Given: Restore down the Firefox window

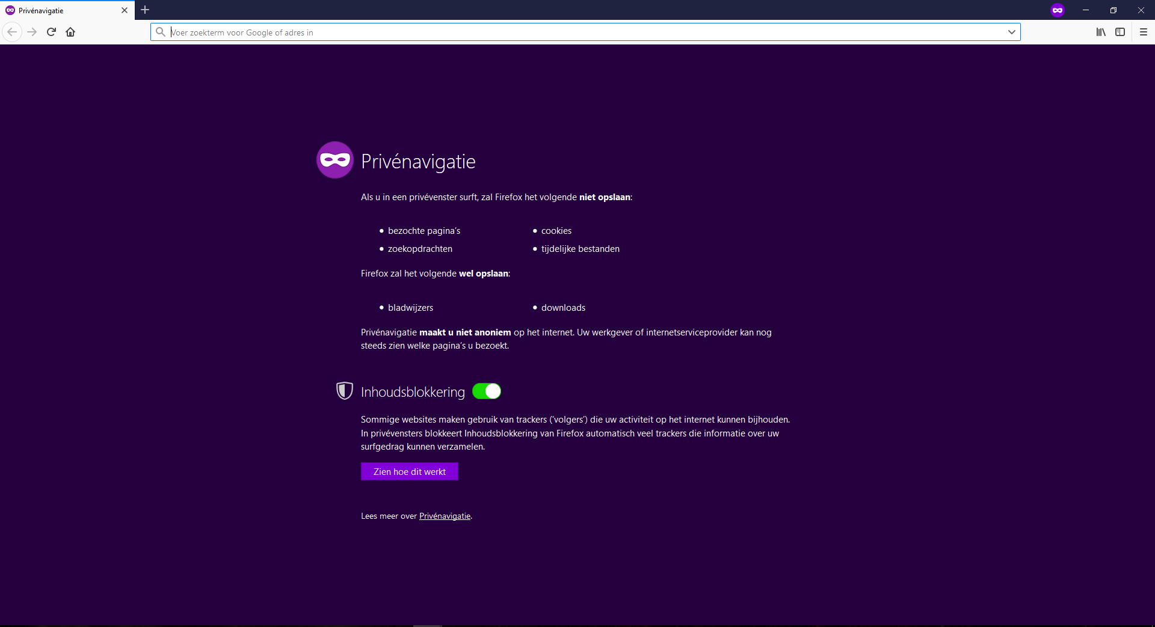Looking at the screenshot, I should [1113, 10].
